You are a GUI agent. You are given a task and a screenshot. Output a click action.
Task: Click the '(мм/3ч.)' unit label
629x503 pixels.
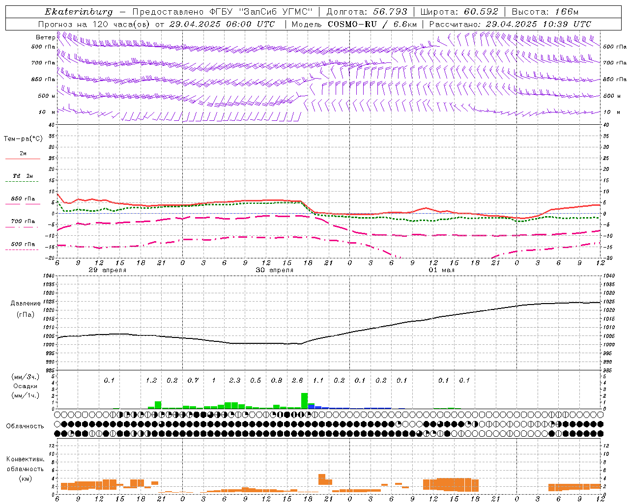coord(25,377)
